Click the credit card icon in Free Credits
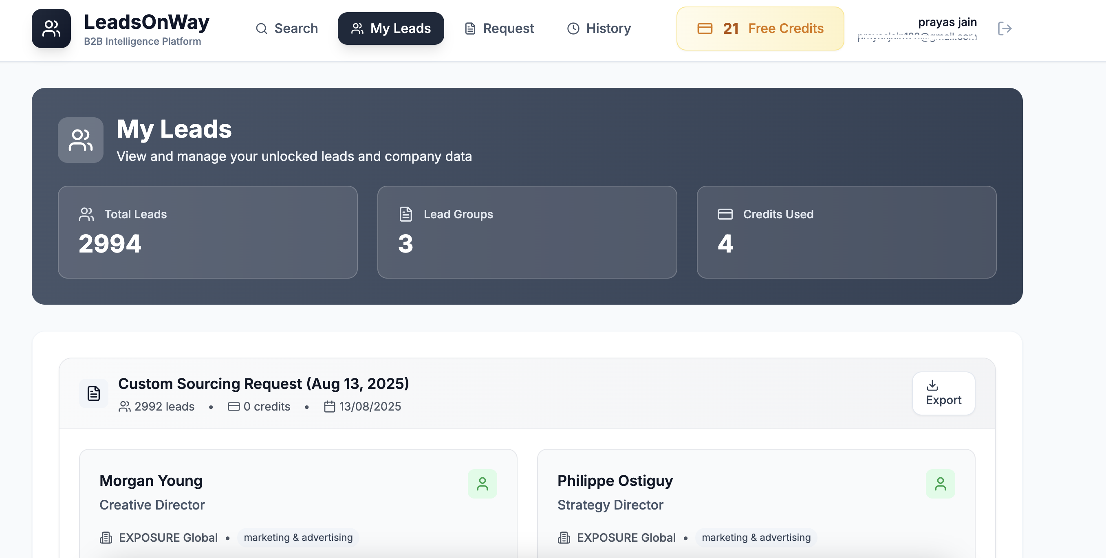Image resolution: width=1106 pixels, height=558 pixels. pyautogui.click(x=705, y=29)
